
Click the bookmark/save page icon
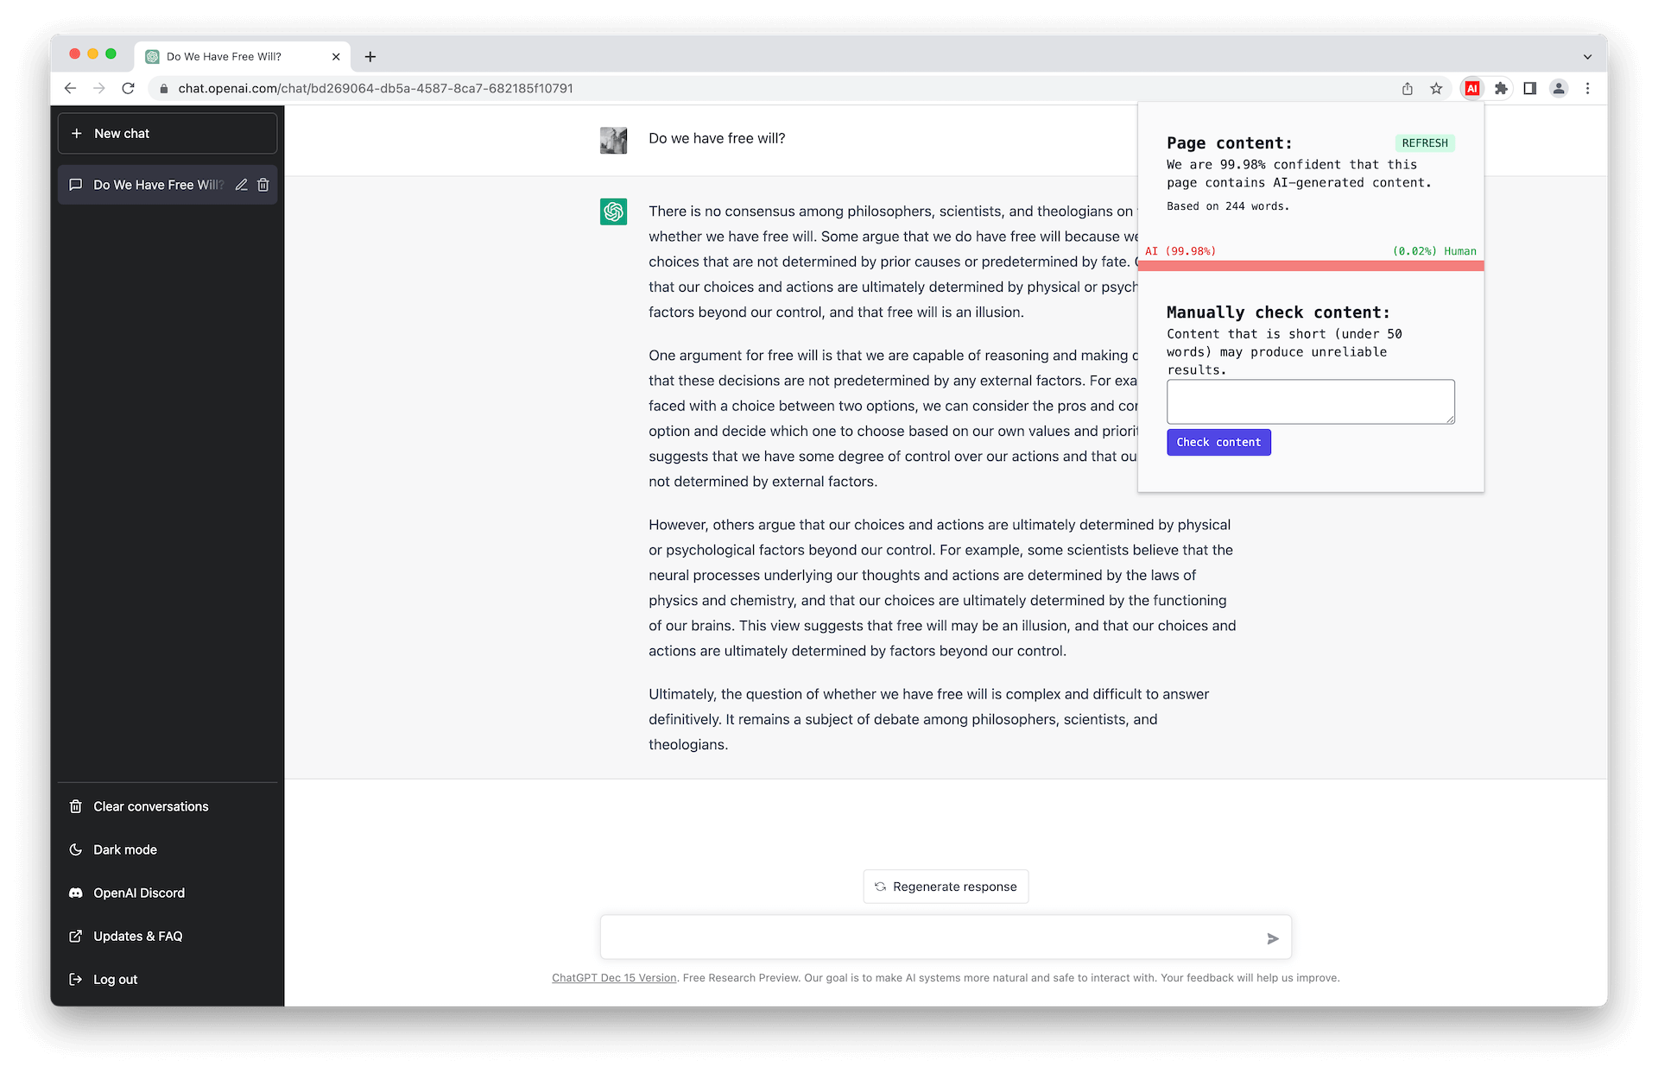1437,88
